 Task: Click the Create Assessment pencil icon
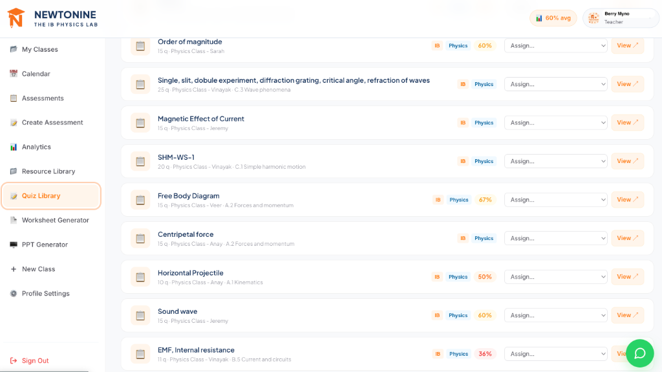pyautogui.click(x=14, y=122)
